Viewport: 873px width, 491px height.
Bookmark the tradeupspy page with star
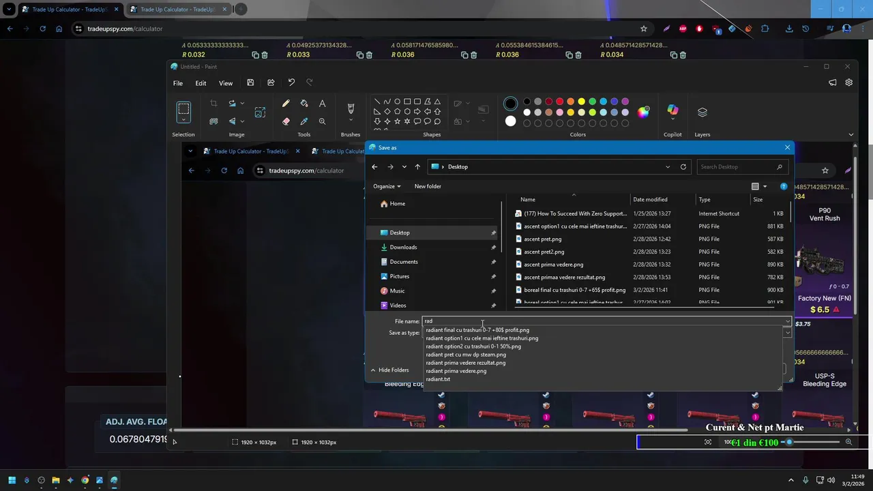643,29
